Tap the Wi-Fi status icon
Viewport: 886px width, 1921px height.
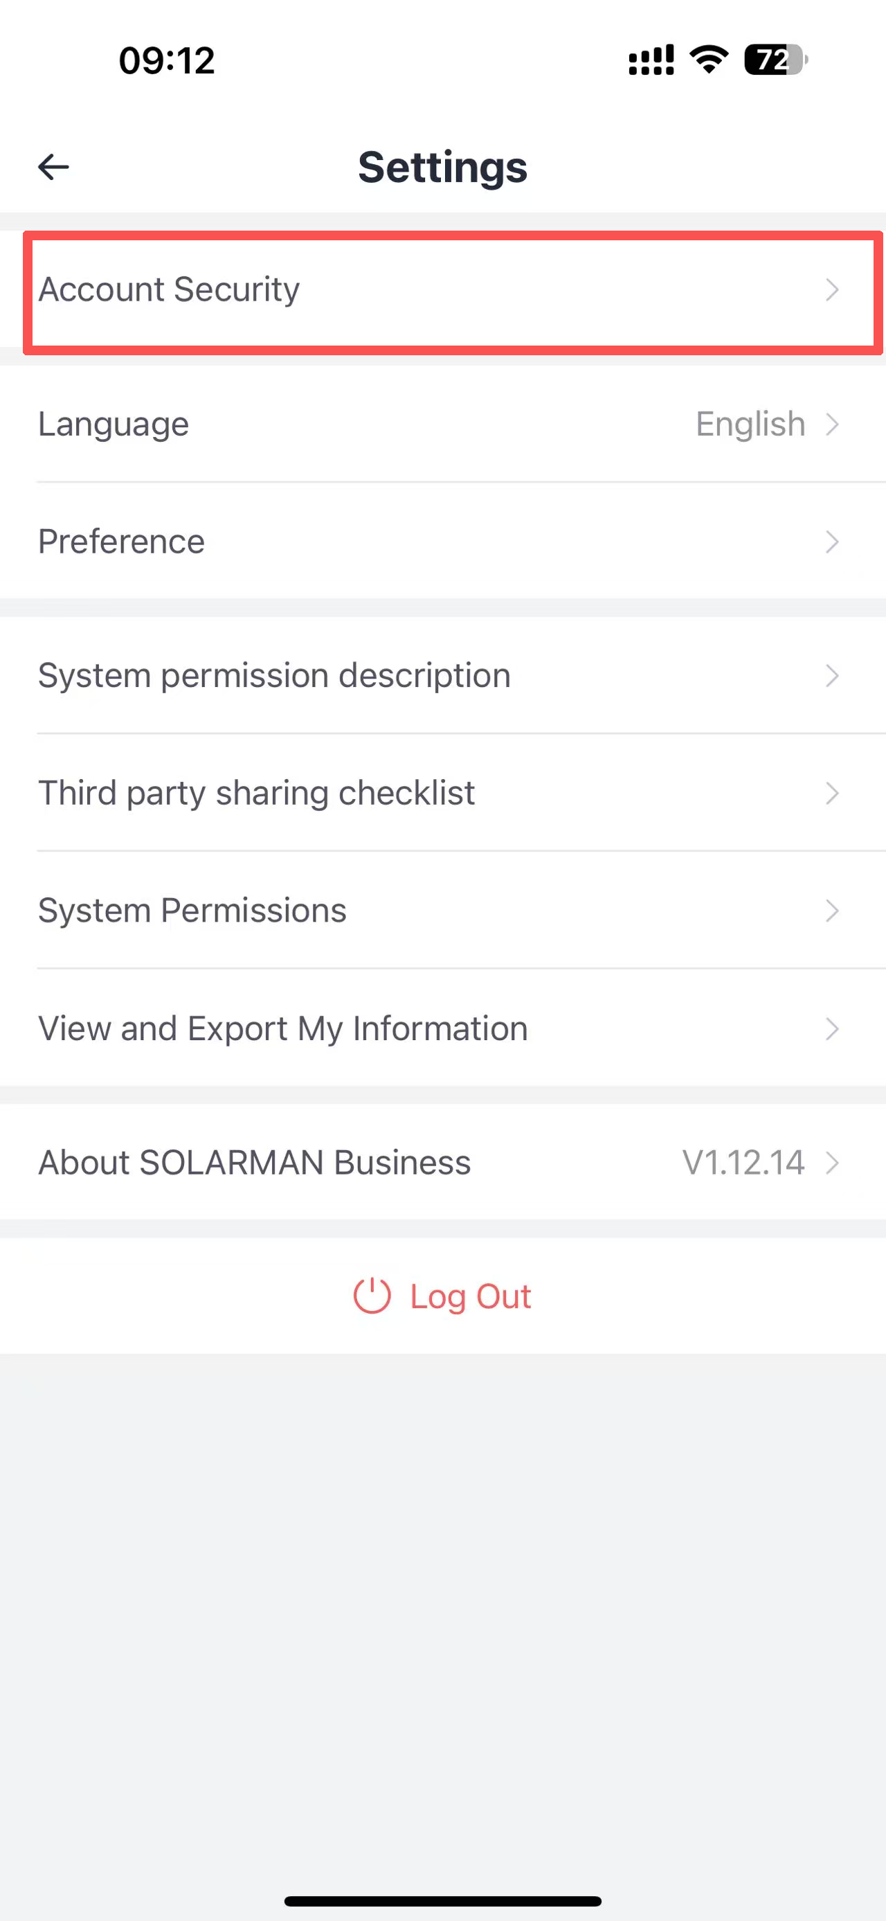pyautogui.click(x=709, y=59)
